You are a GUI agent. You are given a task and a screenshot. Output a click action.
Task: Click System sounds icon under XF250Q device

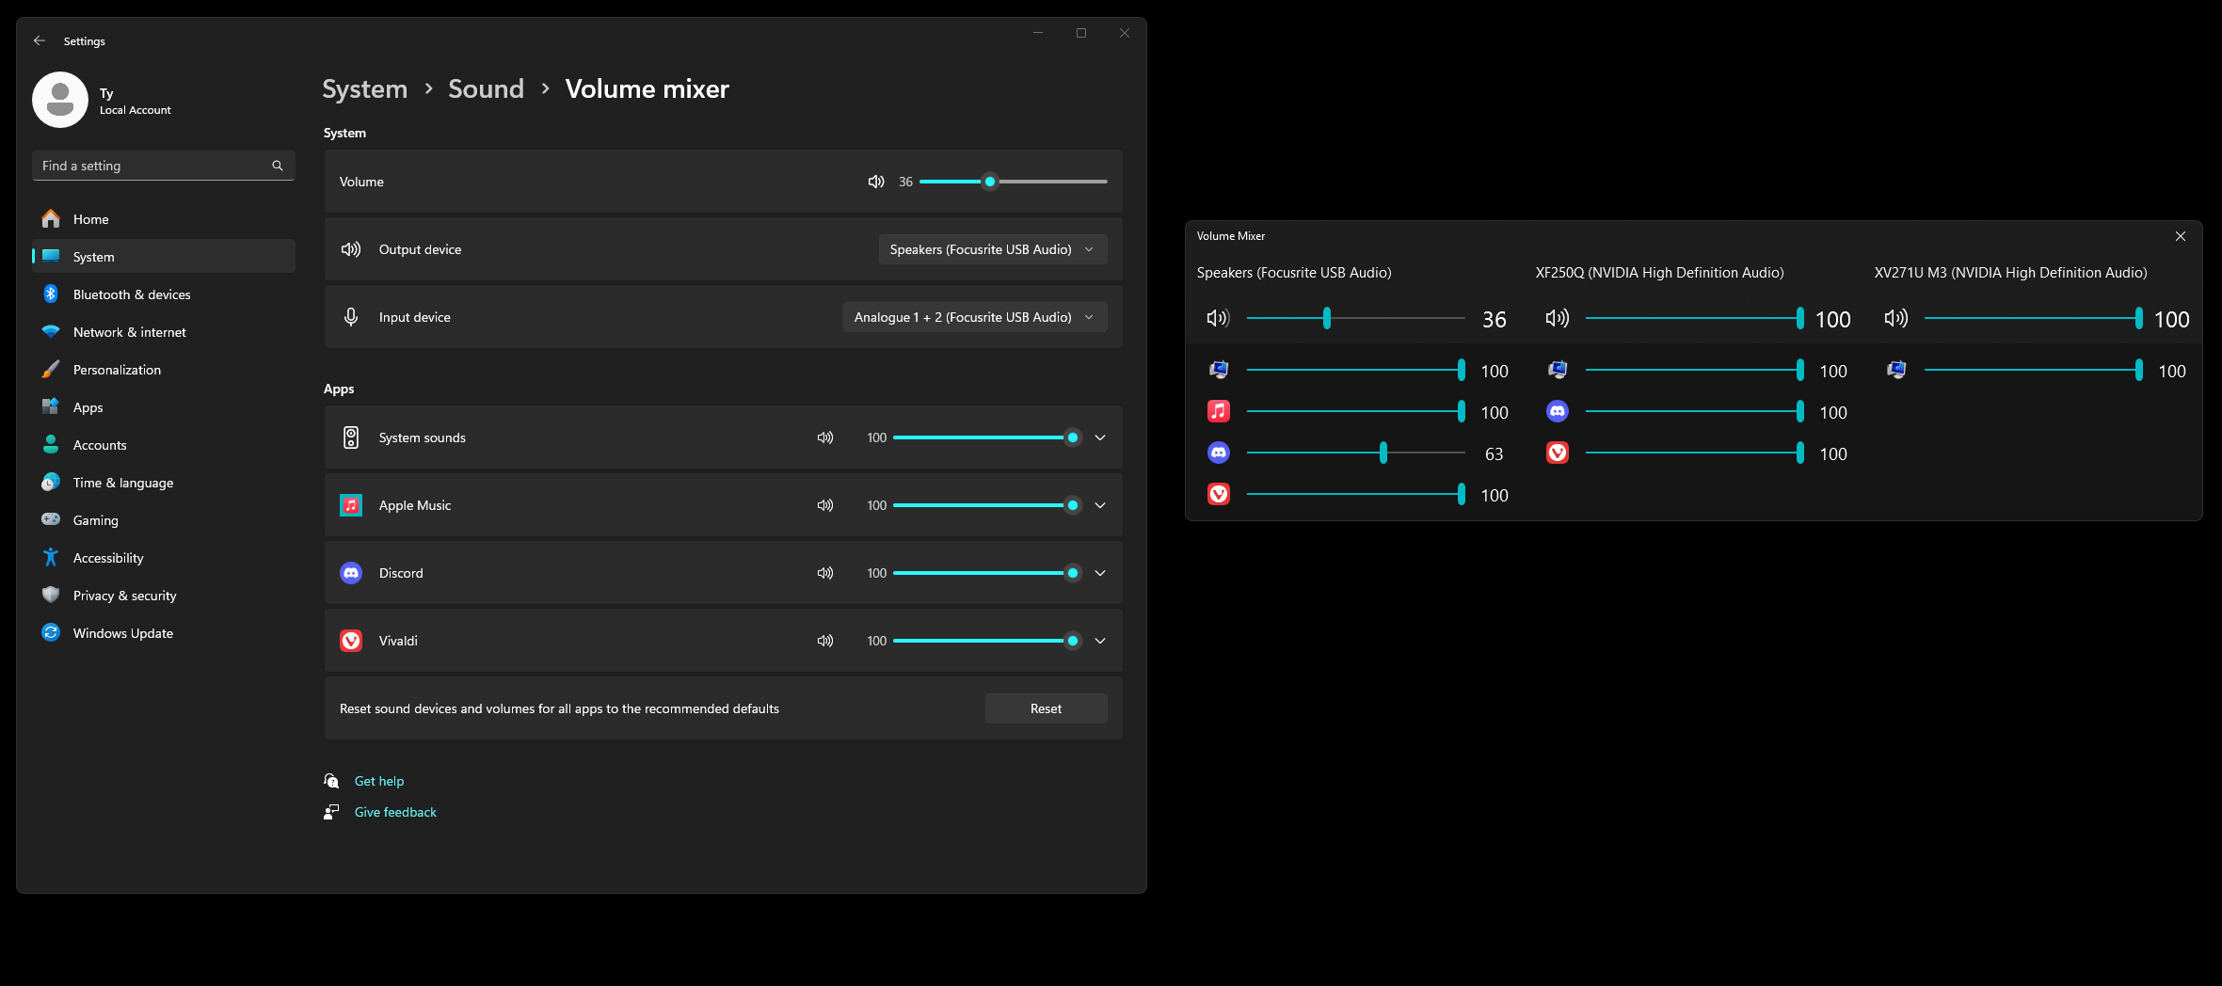pyautogui.click(x=1558, y=370)
